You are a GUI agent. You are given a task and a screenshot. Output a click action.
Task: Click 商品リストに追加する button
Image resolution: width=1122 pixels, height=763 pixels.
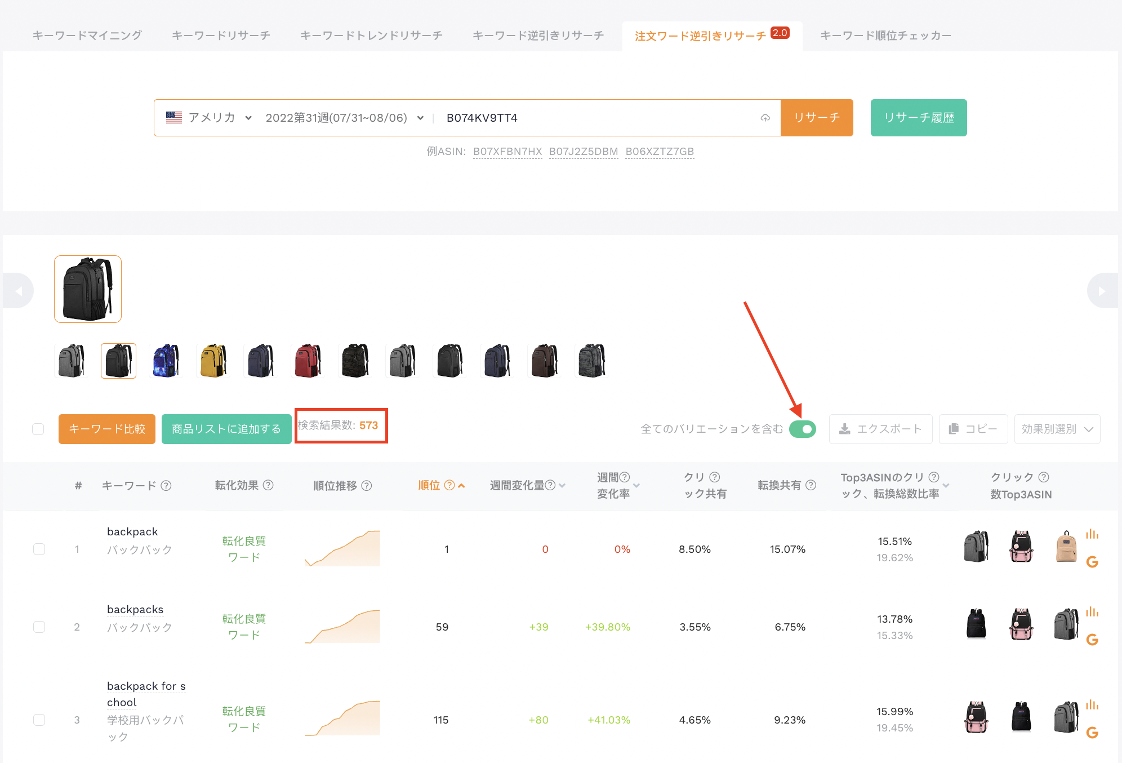pyautogui.click(x=226, y=429)
